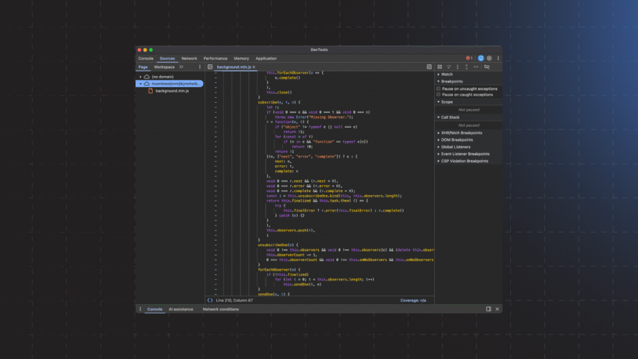The width and height of the screenshot is (638, 359).
Task: Open the AI assistance drawer tab
Action: pos(181,309)
